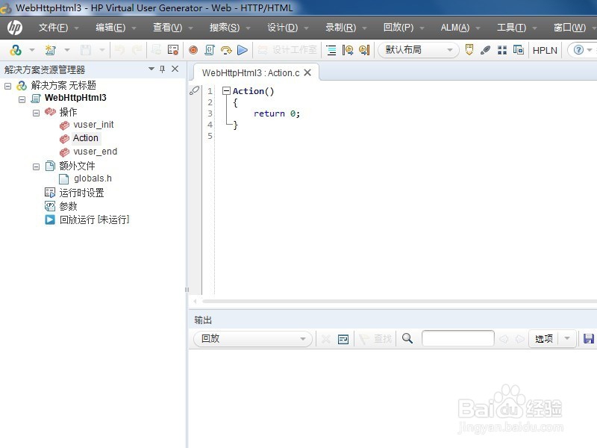
Task: Save output with the floppy disk icon
Action: [589, 339]
